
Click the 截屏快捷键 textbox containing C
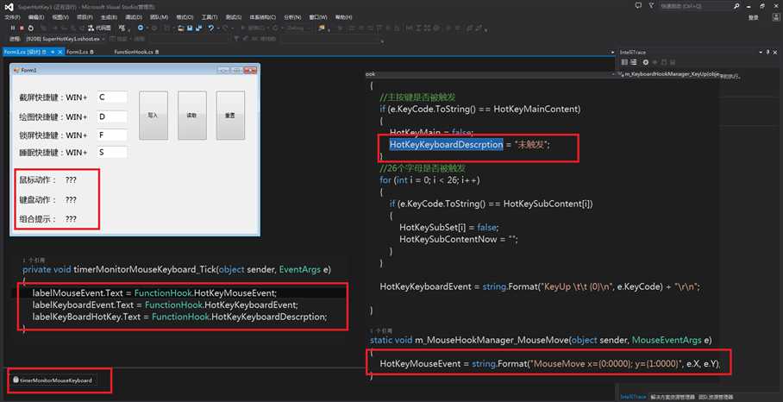[x=112, y=97]
